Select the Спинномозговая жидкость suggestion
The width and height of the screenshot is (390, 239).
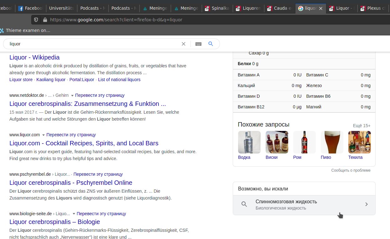304,205
